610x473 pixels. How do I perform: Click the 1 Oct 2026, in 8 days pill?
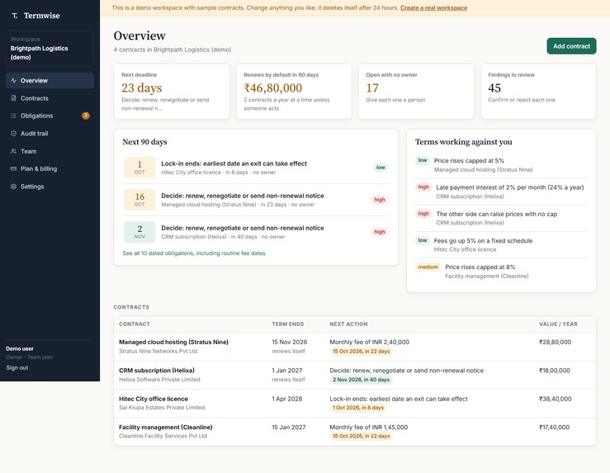358,408
